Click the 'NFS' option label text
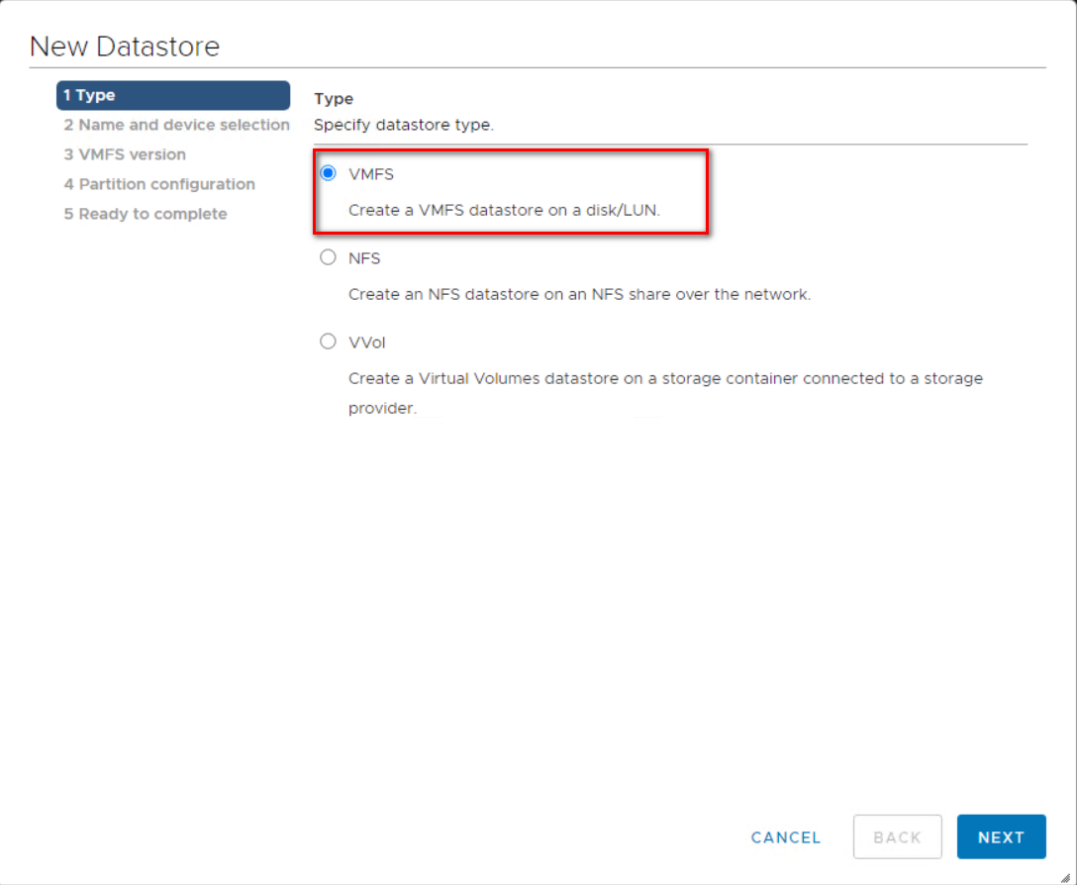Image resolution: width=1077 pixels, height=885 pixels. coord(364,258)
